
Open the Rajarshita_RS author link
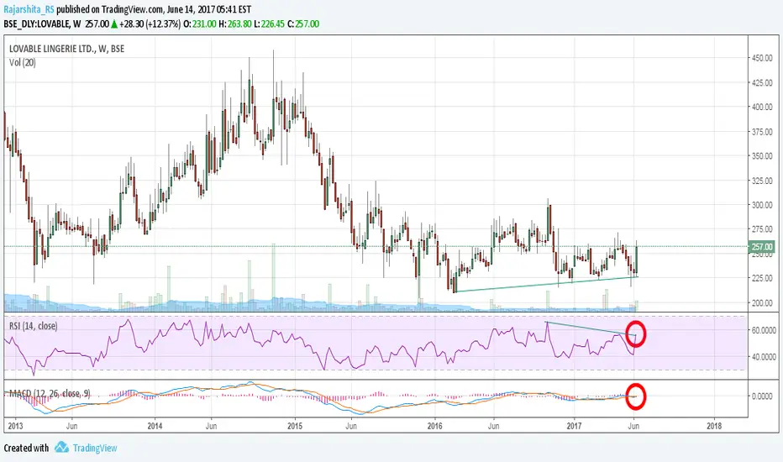tap(29, 9)
